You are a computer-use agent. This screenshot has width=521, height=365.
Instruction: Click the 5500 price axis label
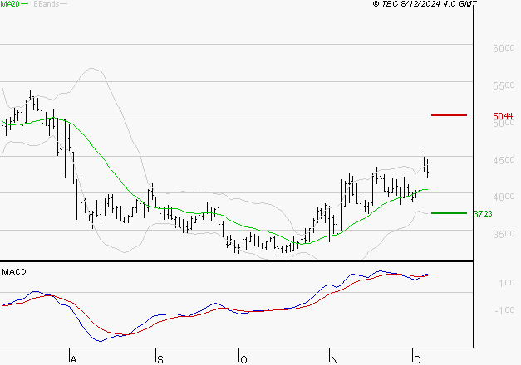click(504, 85)
